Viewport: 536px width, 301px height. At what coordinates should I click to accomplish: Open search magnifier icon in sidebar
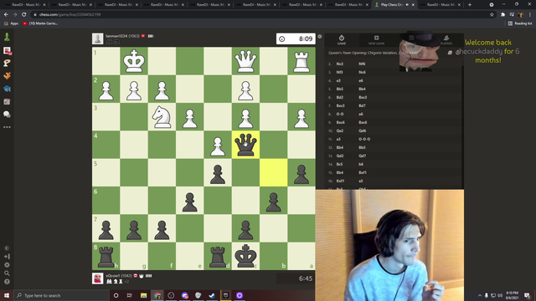click(x=7, y=273)
